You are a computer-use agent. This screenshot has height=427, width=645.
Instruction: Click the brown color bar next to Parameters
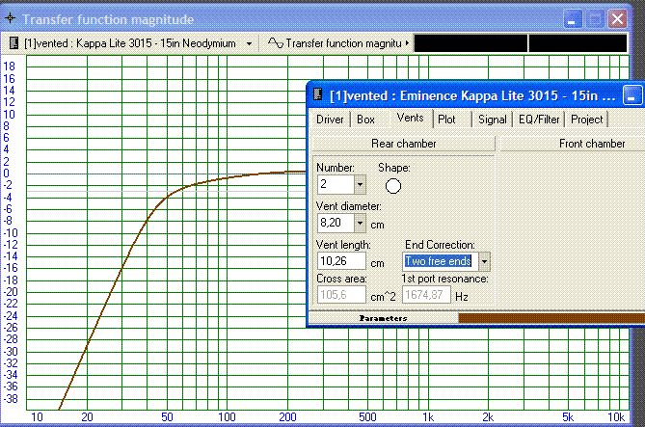click(x=551, y=318)
